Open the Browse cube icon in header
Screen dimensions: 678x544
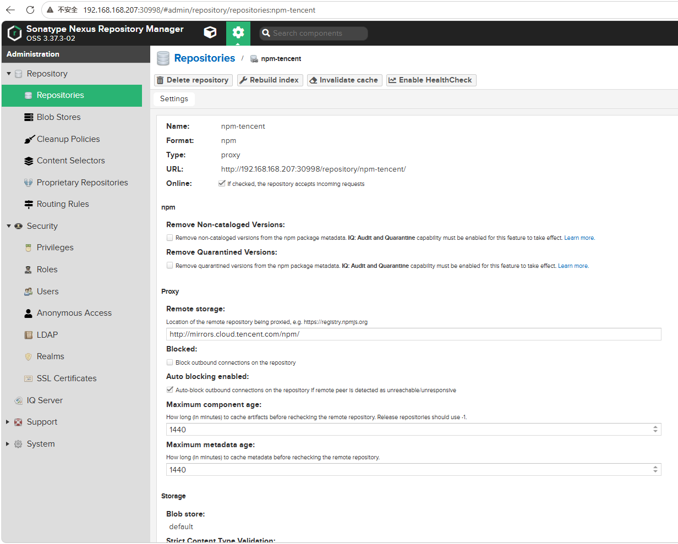(210, 33)
